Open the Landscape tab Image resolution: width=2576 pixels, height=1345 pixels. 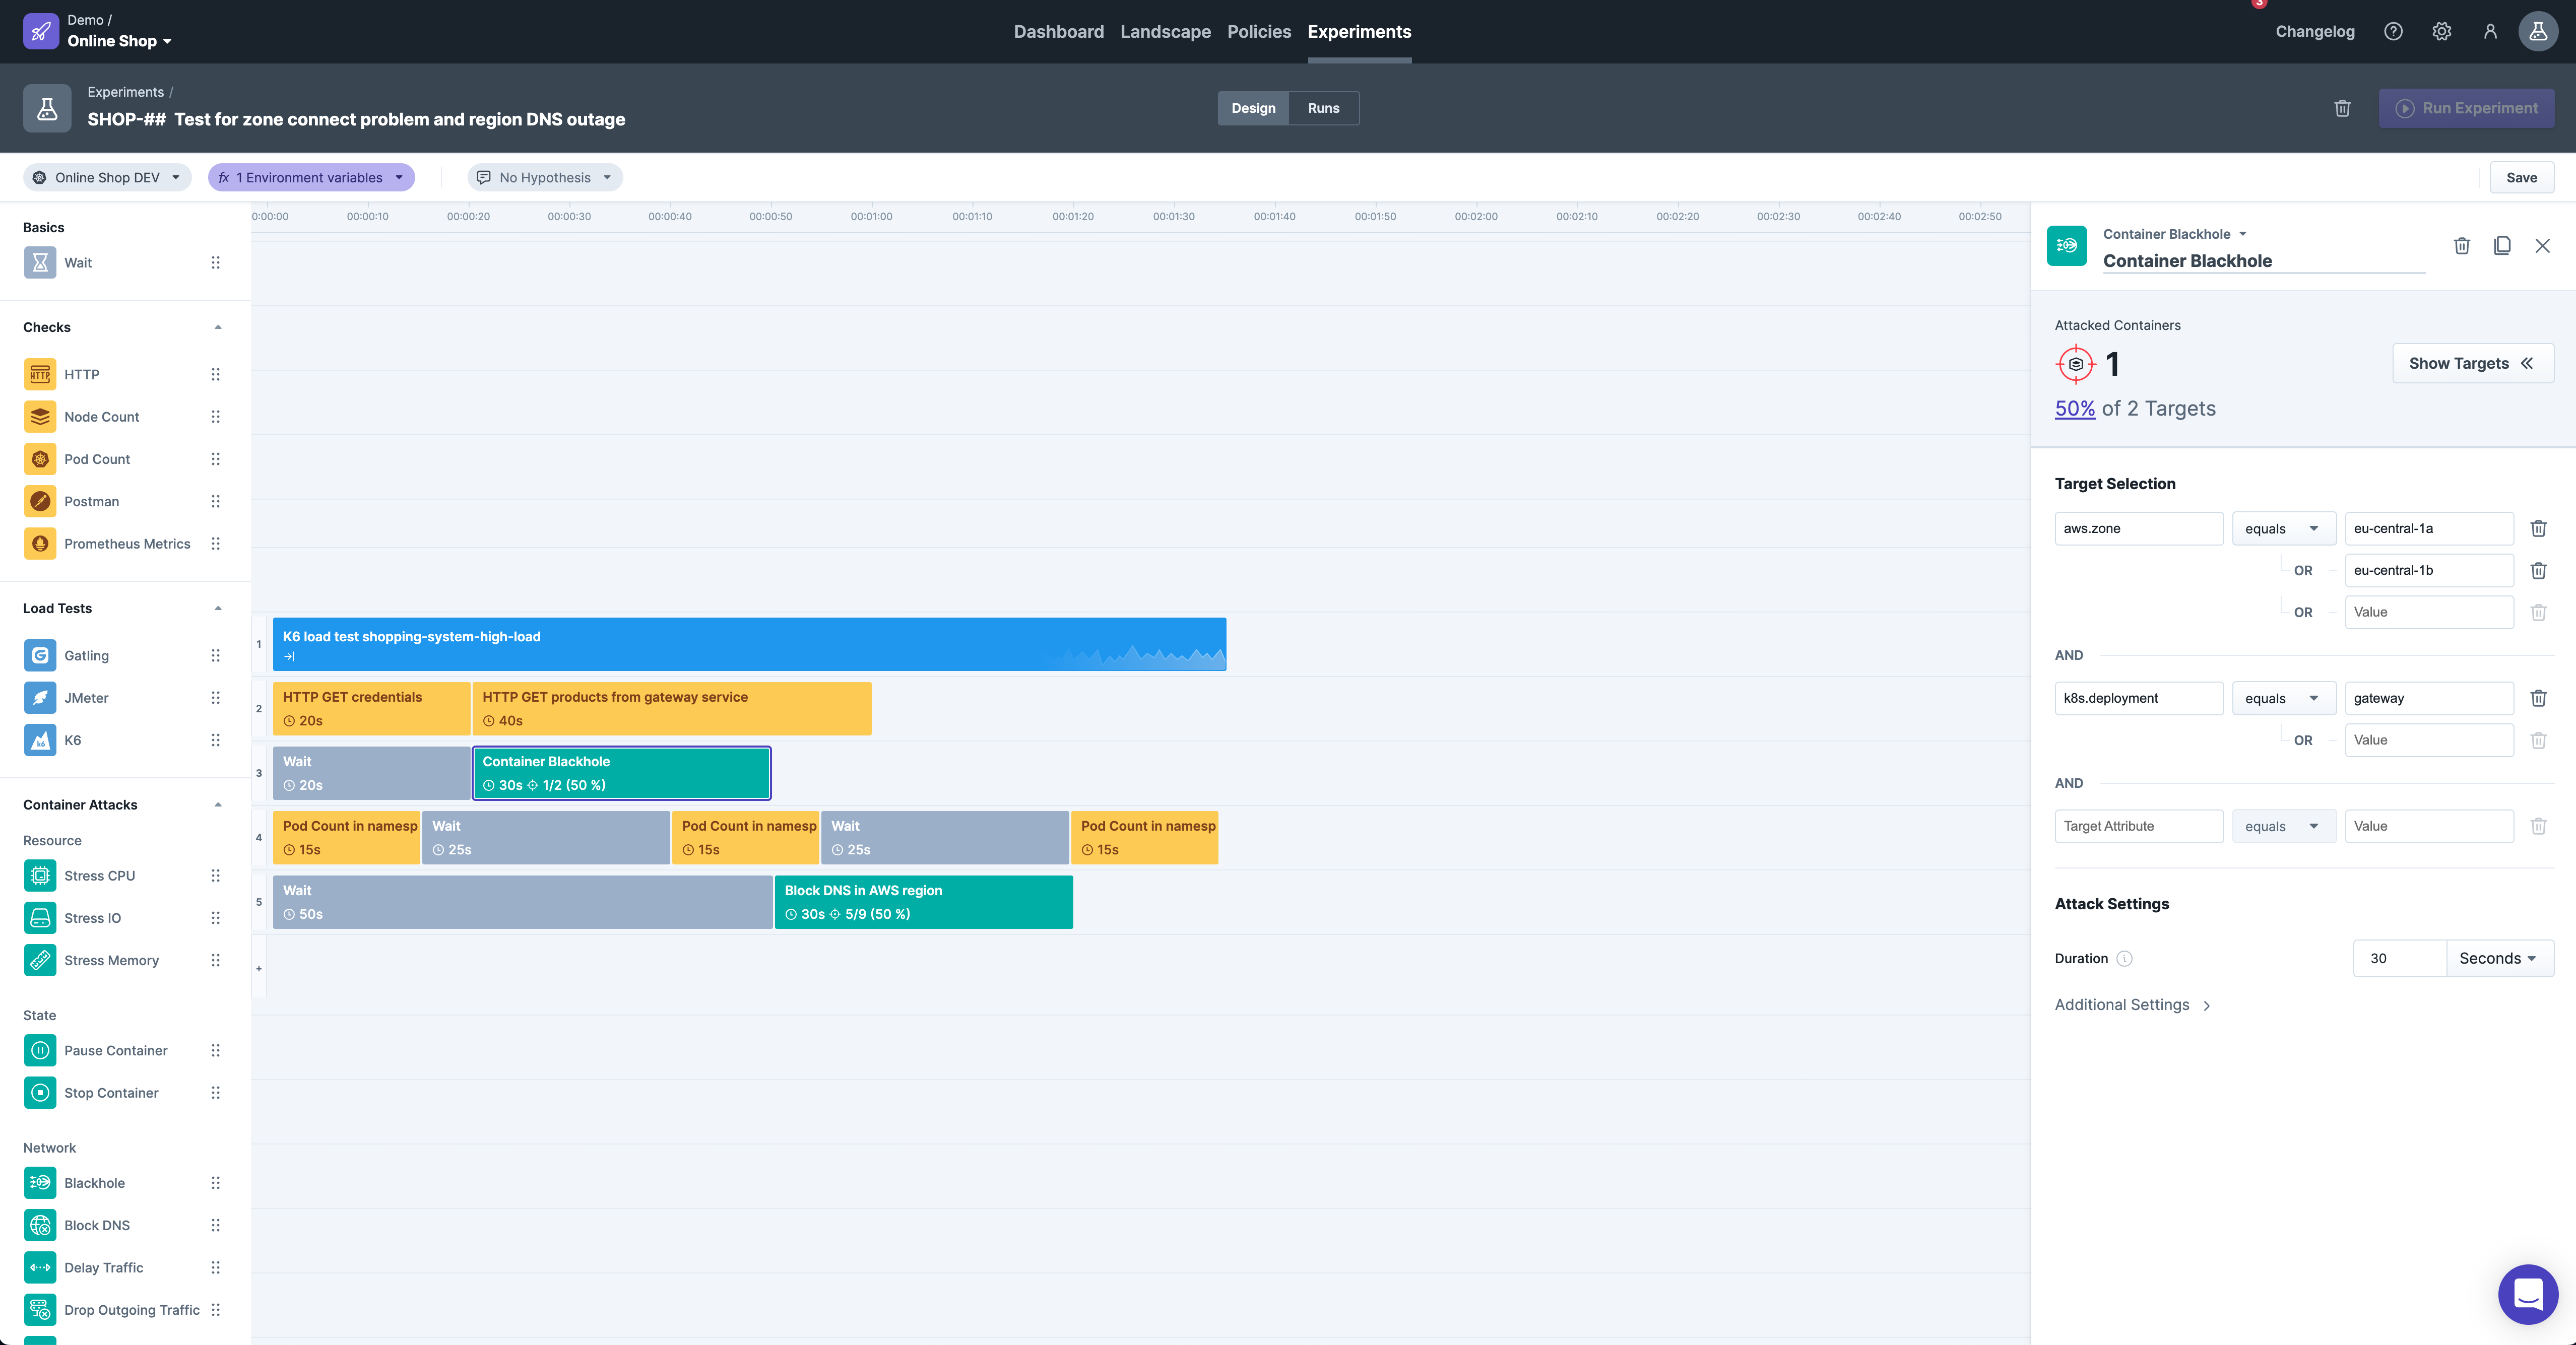[x=1165, y=32]
